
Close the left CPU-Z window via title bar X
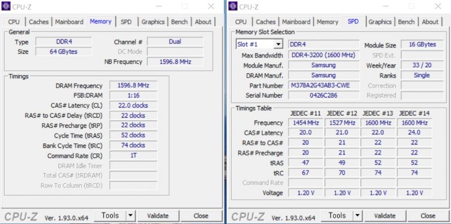[211, 6]
